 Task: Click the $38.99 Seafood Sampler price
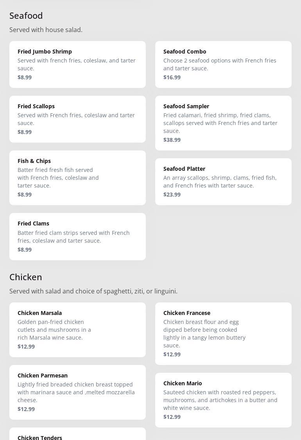pos(172,140)
